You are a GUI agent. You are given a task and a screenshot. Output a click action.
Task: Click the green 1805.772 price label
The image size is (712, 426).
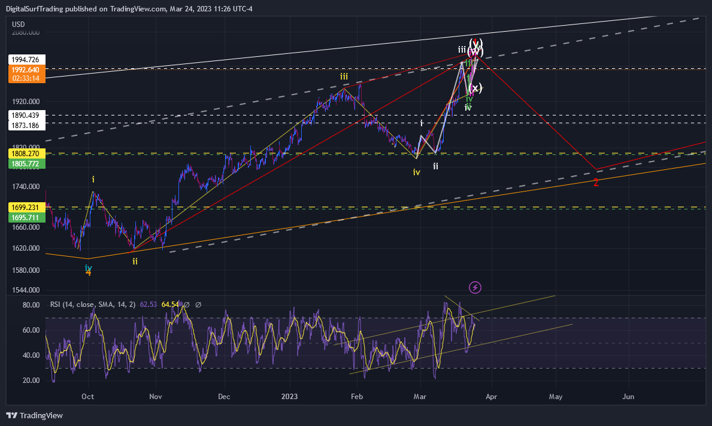pyautogui.click(x=26, y=164)
